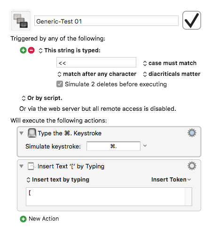Image resolution: width=211 pixels, height=232 pixels.
Task: Click 'Insert text by typing' selector
Action: click(x=58, y=180)
